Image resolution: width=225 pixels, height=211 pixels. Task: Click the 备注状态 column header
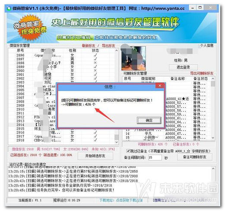coord(200,79)
